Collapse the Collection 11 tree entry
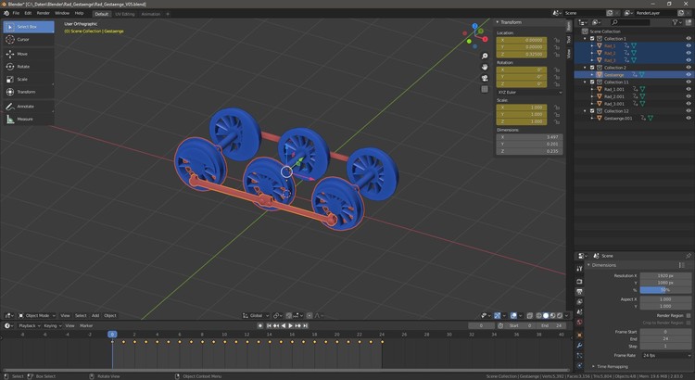 586,82
